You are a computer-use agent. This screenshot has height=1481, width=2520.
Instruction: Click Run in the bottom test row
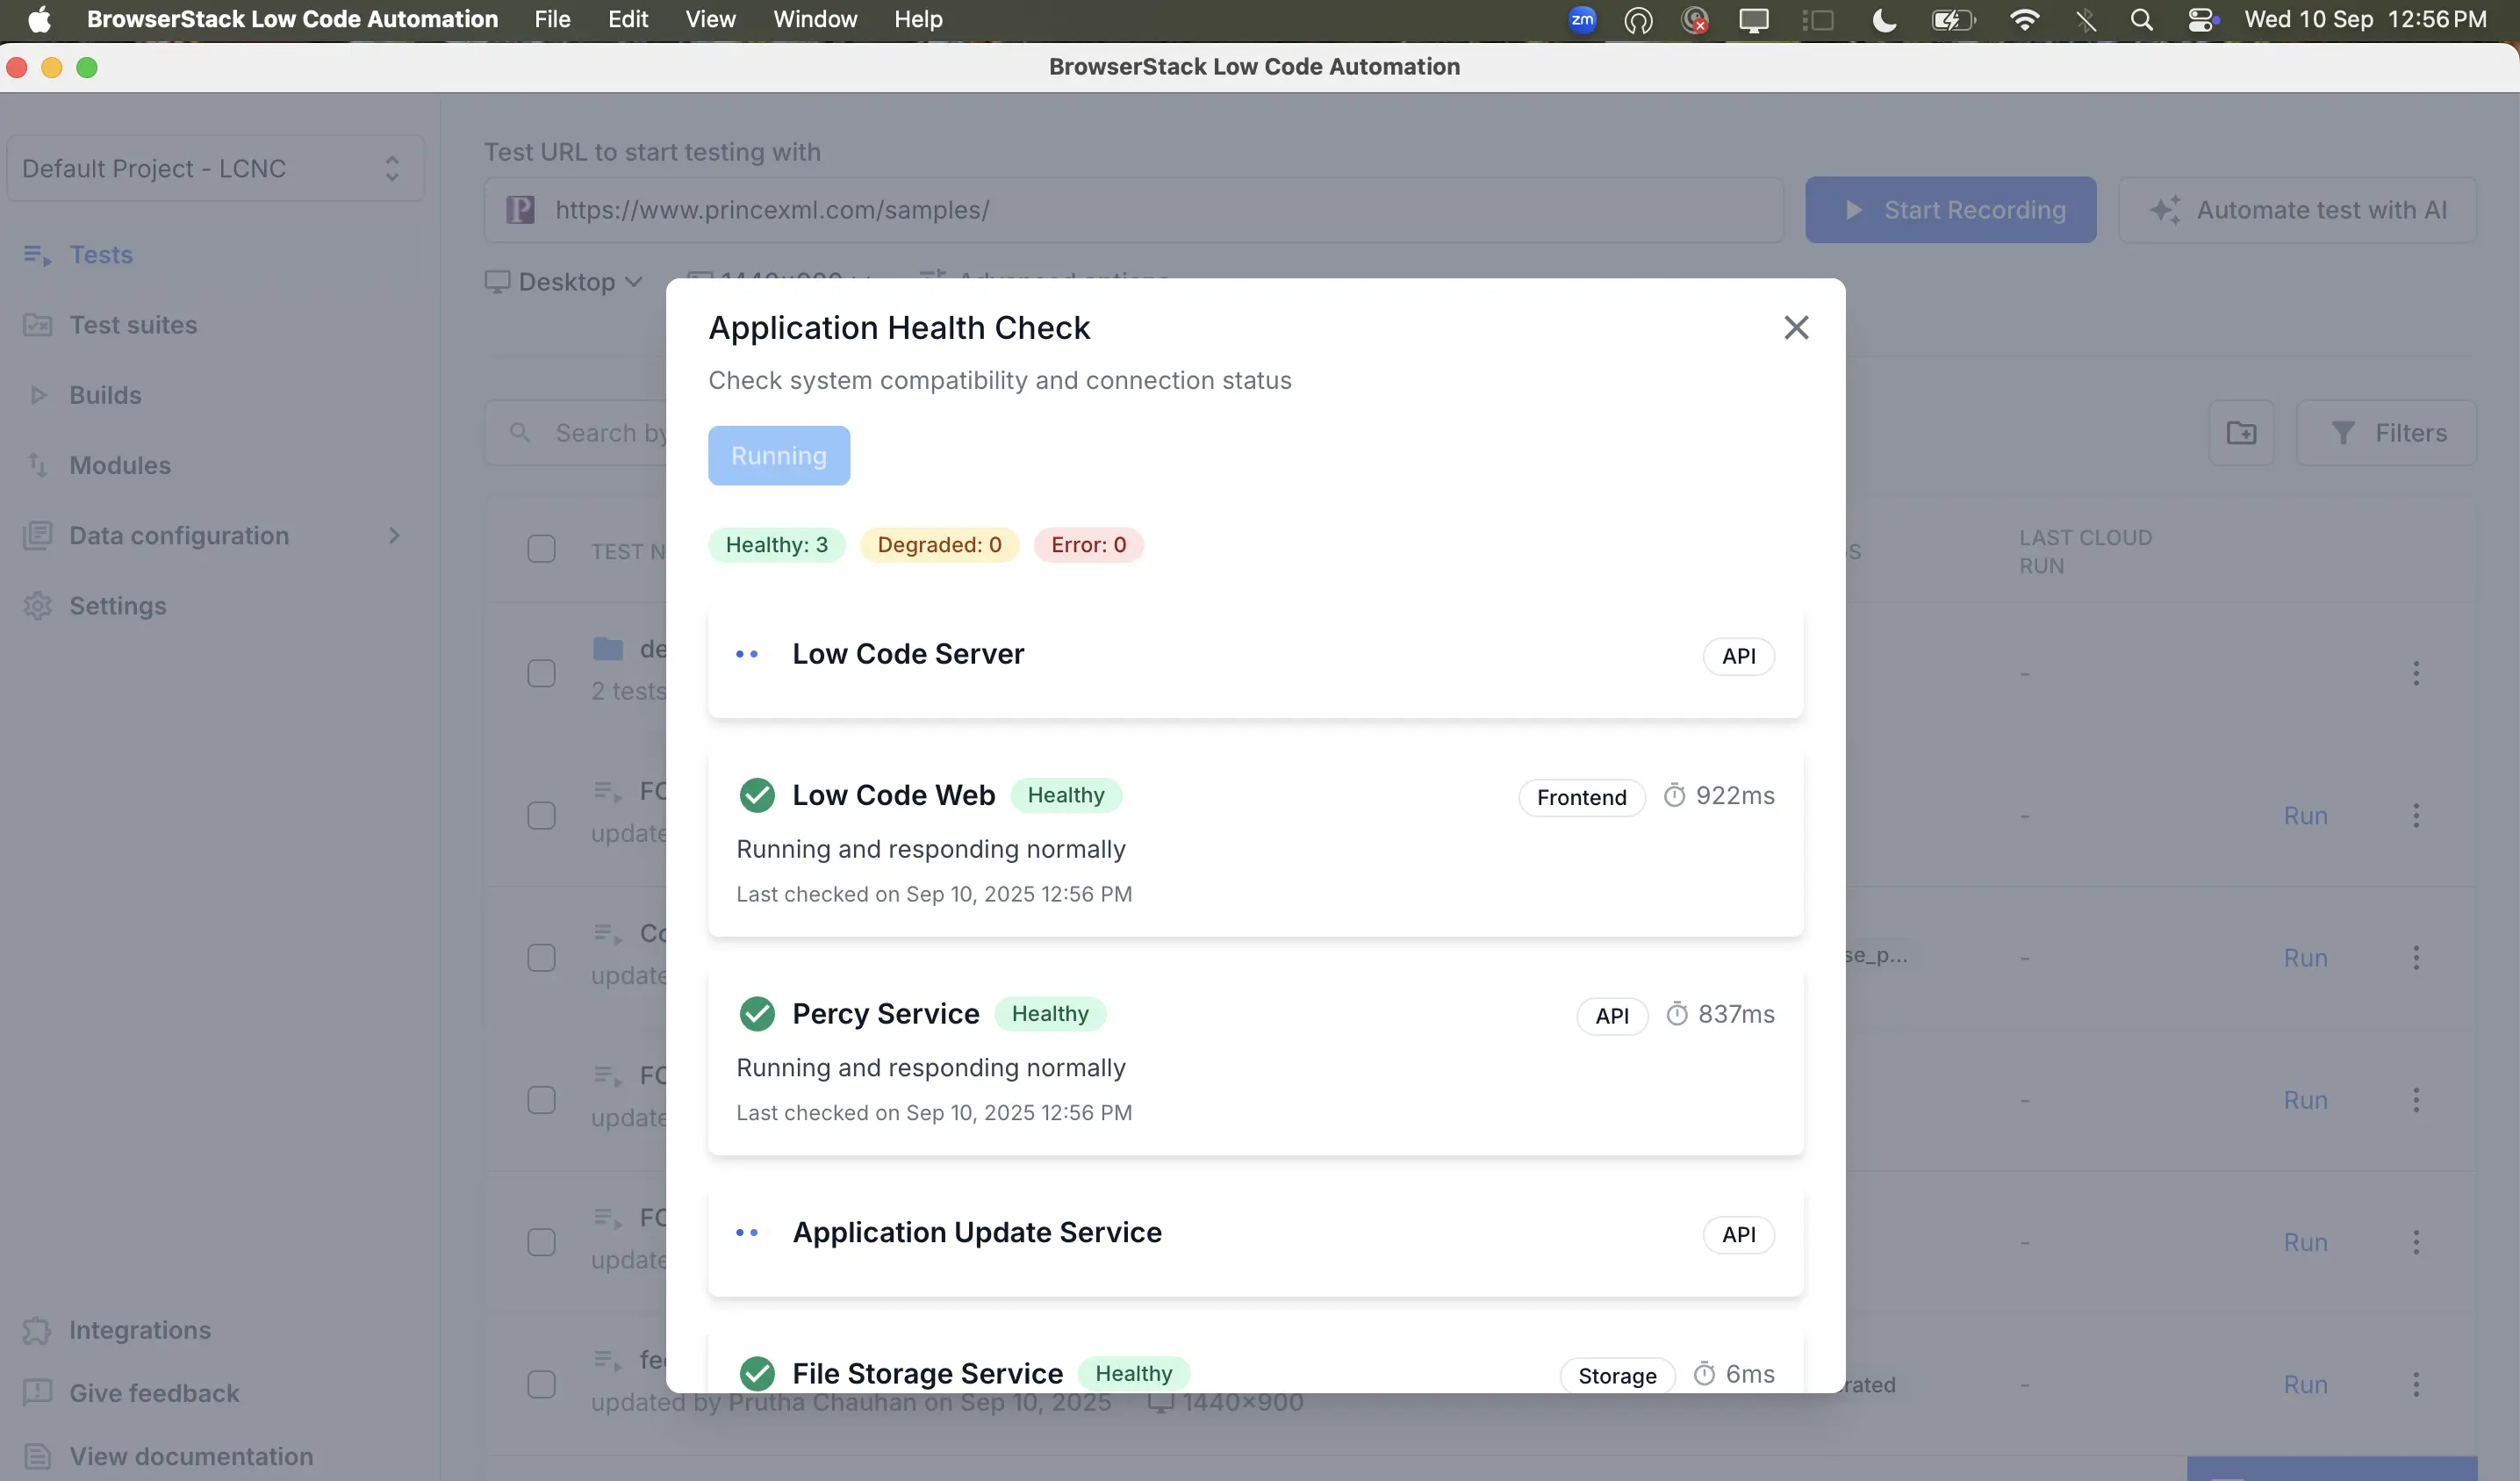[2305, 1385]
